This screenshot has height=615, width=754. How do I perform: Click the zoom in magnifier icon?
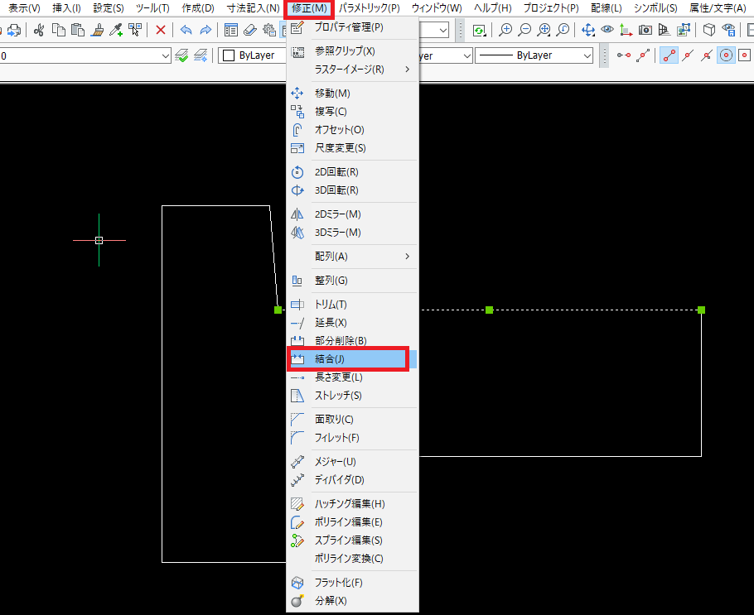(505, 31)
